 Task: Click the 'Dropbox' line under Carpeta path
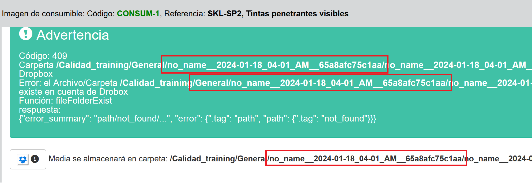pos(36,74)
